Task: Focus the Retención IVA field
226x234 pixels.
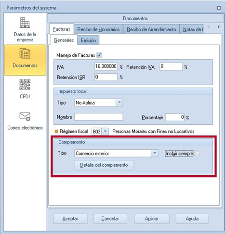Action: [171, 66]
